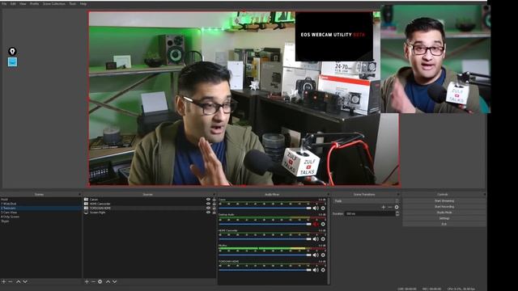
Task: Open the View menu
Action: (x=23, y=3)
